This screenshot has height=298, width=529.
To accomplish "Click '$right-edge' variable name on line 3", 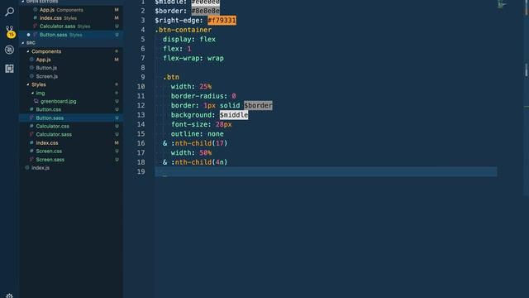I will click(x=177, y=20).
